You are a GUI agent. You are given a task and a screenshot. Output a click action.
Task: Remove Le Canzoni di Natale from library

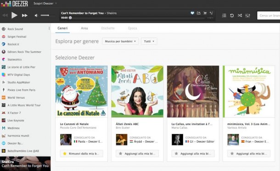(x=81, y=154)
